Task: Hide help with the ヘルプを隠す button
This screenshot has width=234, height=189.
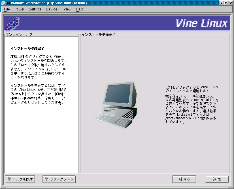Action: [x=20, y=179]
